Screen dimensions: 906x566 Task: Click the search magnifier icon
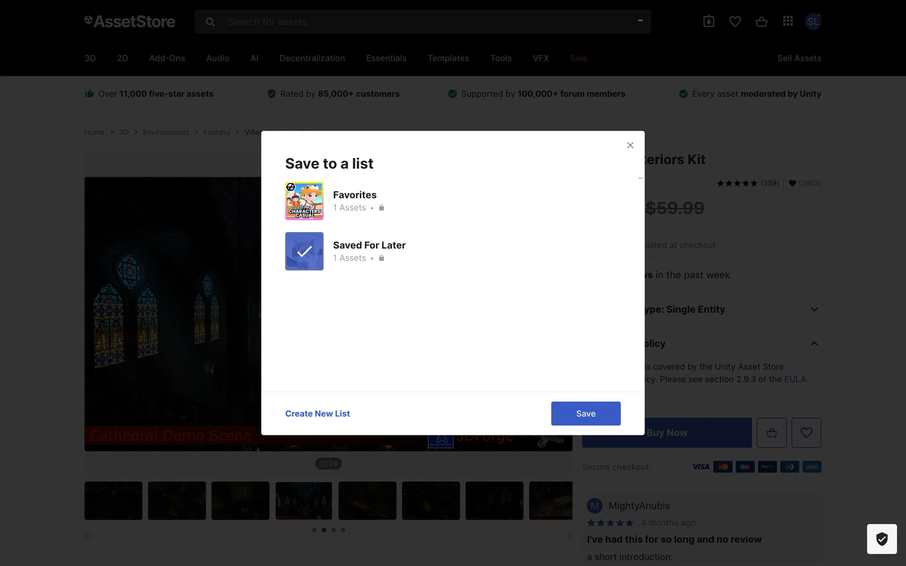point(210,22)
